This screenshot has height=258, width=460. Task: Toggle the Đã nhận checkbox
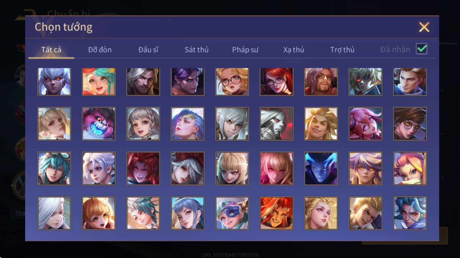[421, 49]
